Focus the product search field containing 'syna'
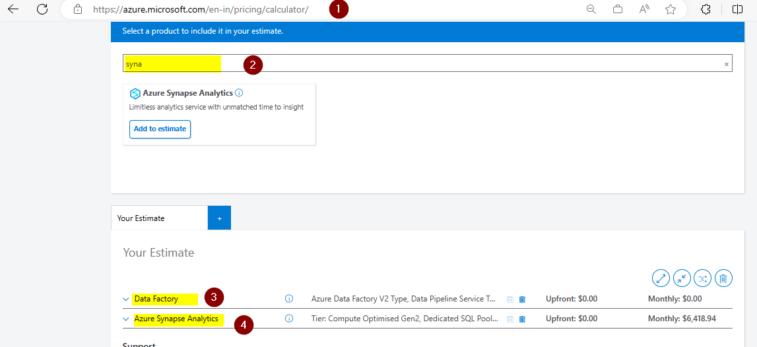 427,63
